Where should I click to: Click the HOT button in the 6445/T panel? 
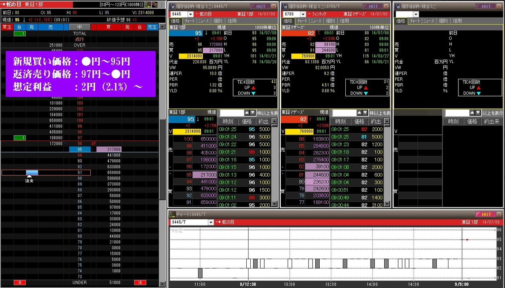[260, 6]
